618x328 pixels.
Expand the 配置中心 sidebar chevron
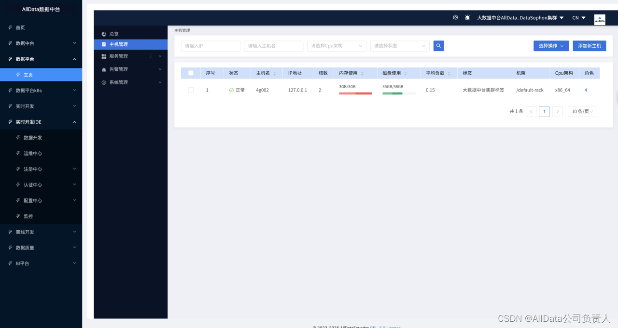[74, 200]
